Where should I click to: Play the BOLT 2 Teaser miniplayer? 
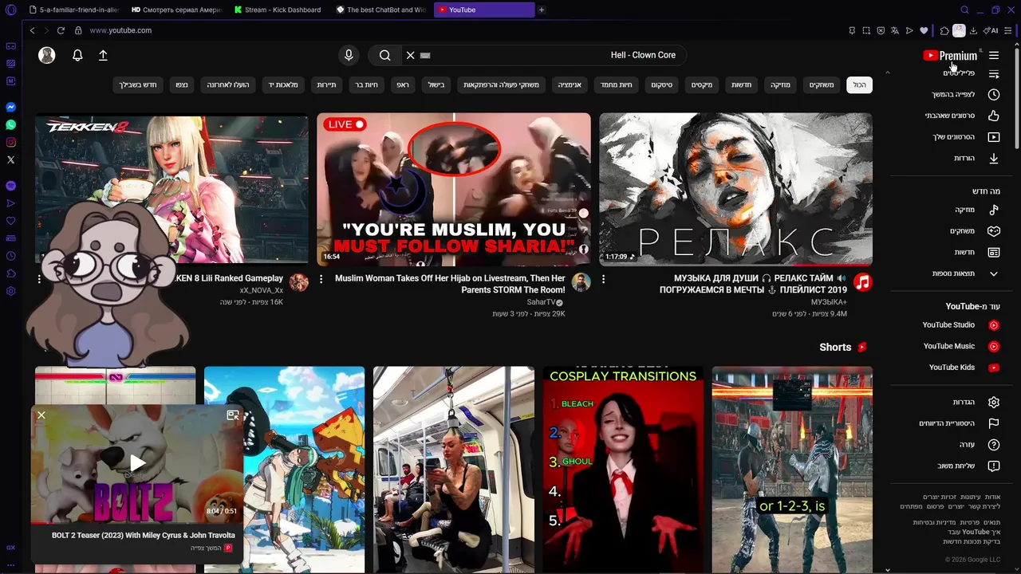click(137, 463)
